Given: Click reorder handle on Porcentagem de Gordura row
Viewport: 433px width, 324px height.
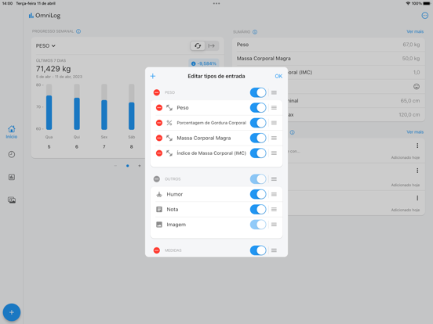Looking at the screenshot, I should pyautogui.click(x=274, y=123).
